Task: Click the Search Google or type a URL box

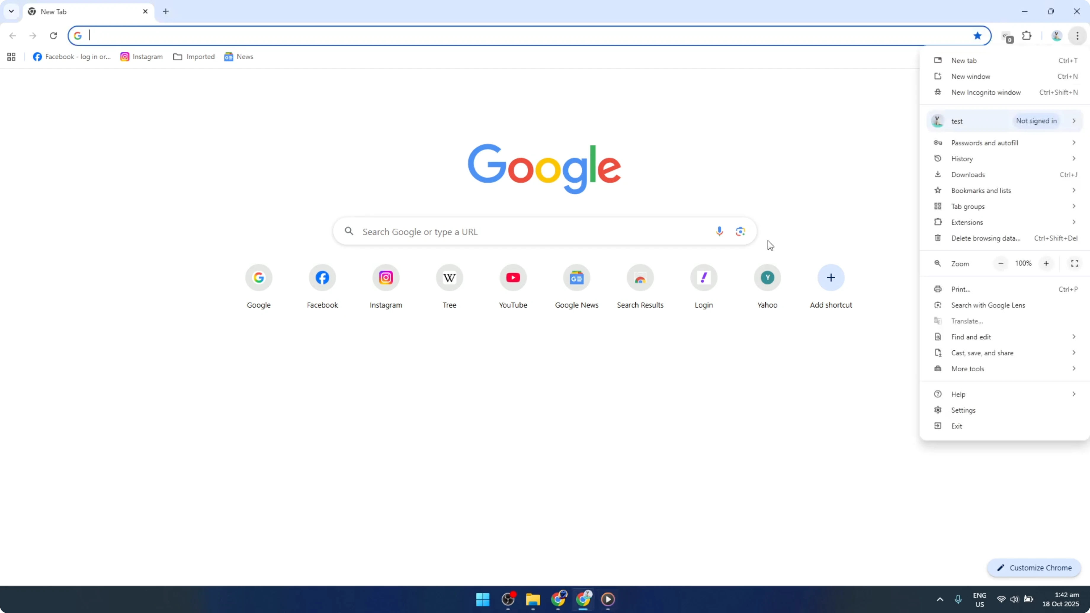Action: coord(545,231)
